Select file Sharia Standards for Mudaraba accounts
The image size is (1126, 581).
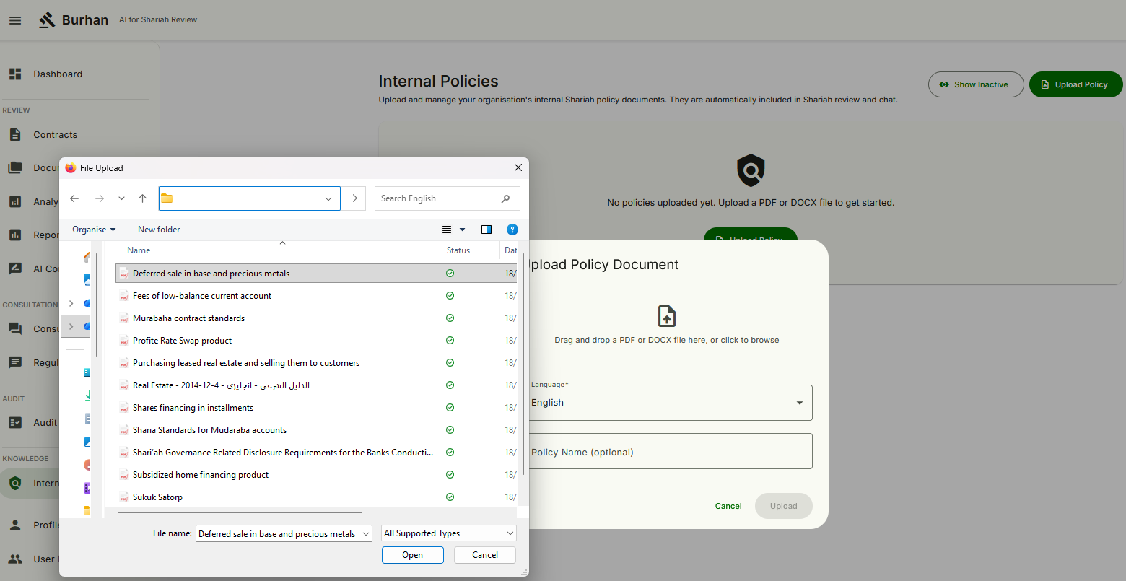pyautogui.click(x=315, y=430)
